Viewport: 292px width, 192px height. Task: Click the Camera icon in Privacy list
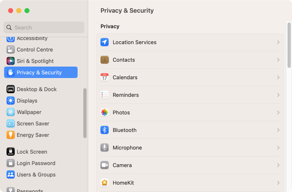[105, 165]
